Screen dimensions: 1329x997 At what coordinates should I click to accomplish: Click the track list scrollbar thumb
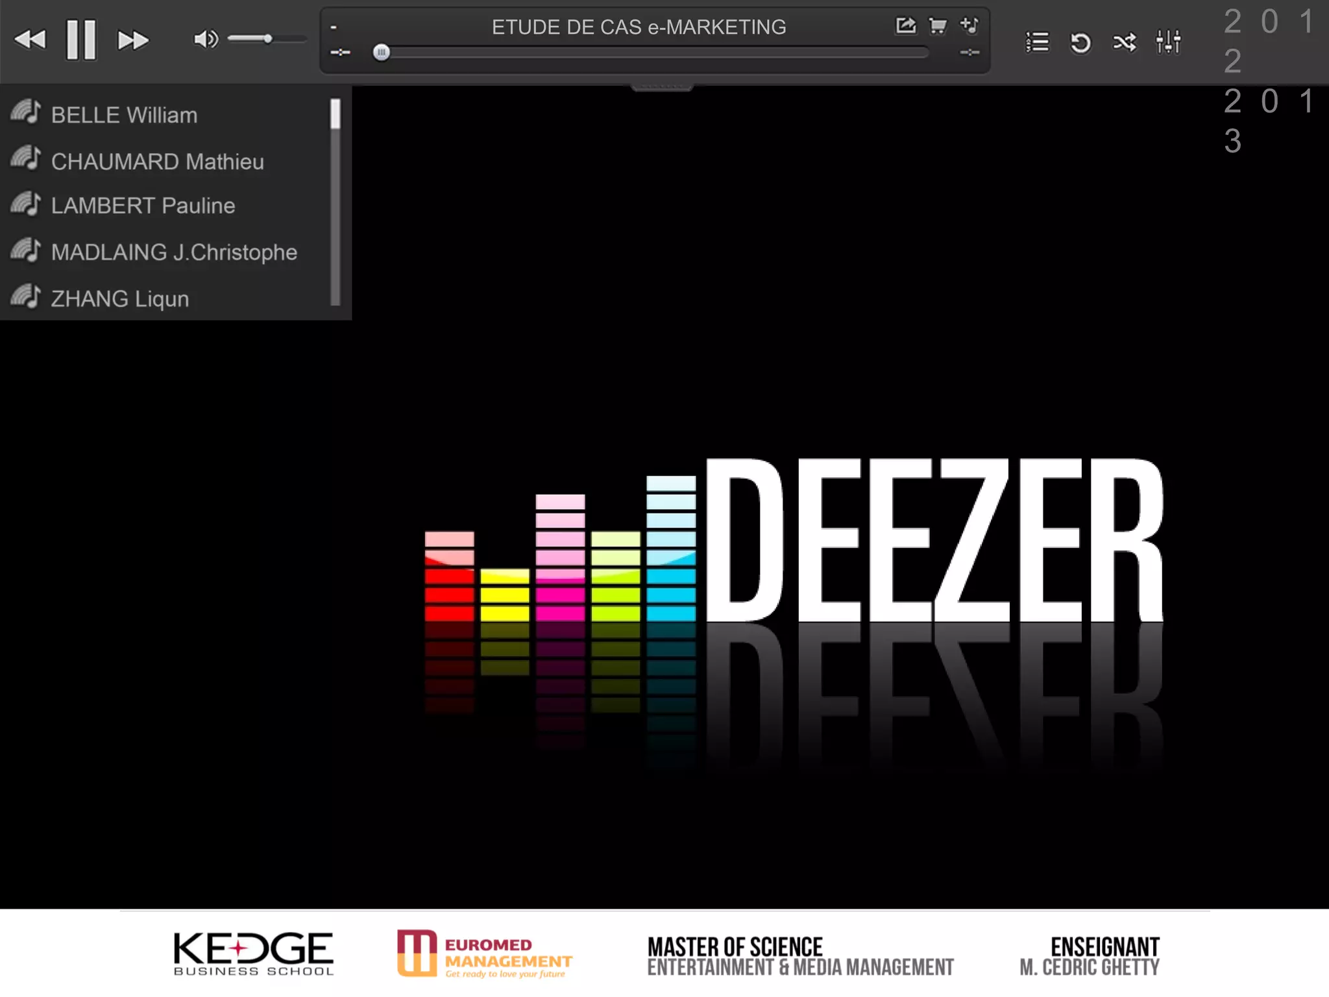coord(335,114)
